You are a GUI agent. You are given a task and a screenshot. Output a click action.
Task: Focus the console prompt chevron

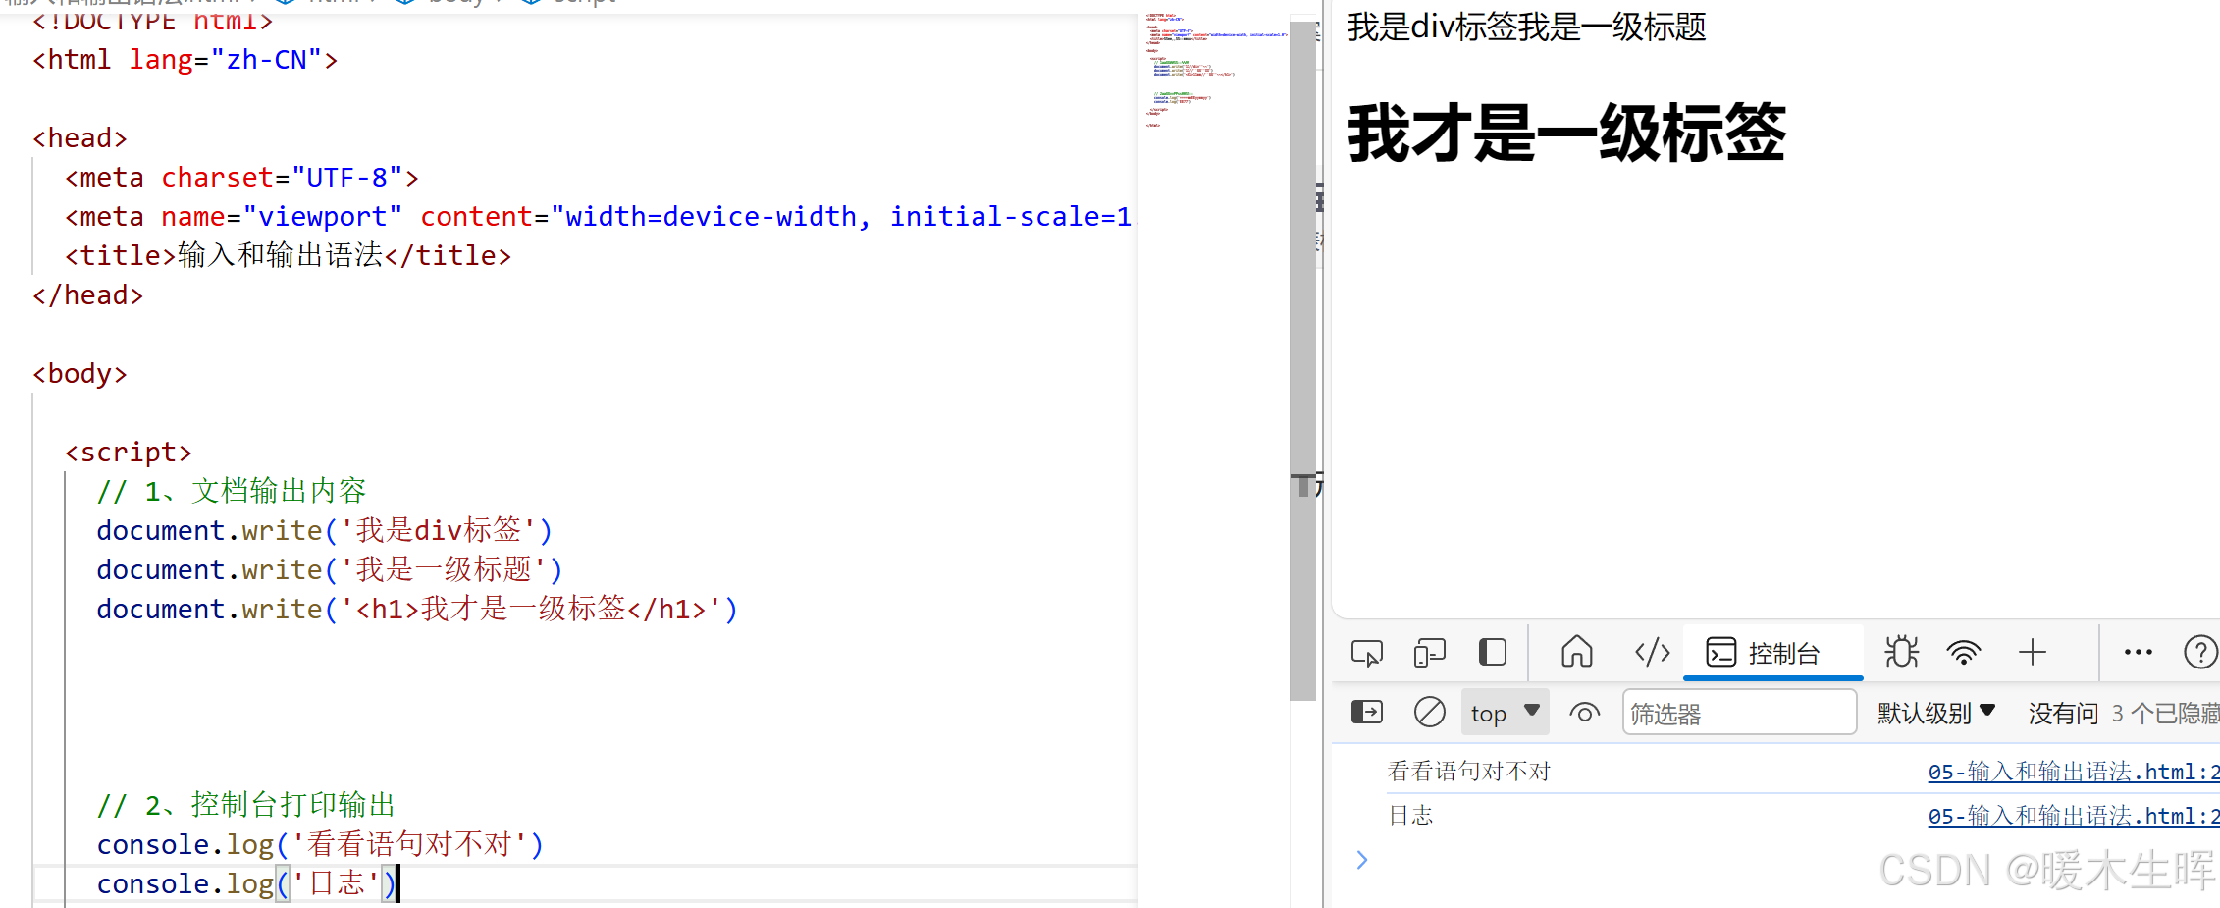1362,860
